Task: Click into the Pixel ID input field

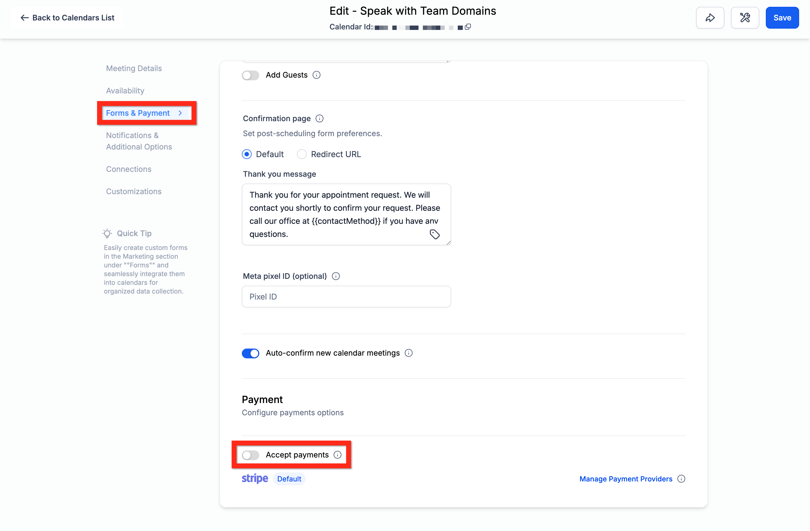Action: (x=347, y=297)
